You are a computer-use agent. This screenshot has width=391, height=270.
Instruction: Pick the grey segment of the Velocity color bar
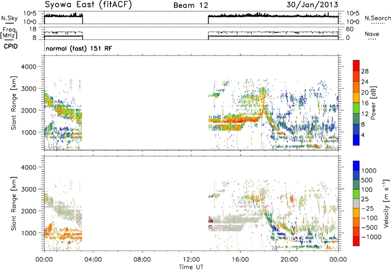click(356, 203)
